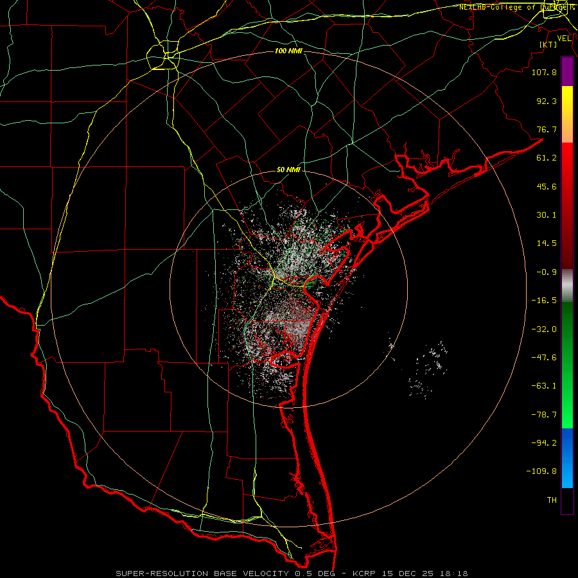The height and width of the screenshot is (578, 578).
Task: Select the -109.8 velocity scale value
Action: [541, 471]
